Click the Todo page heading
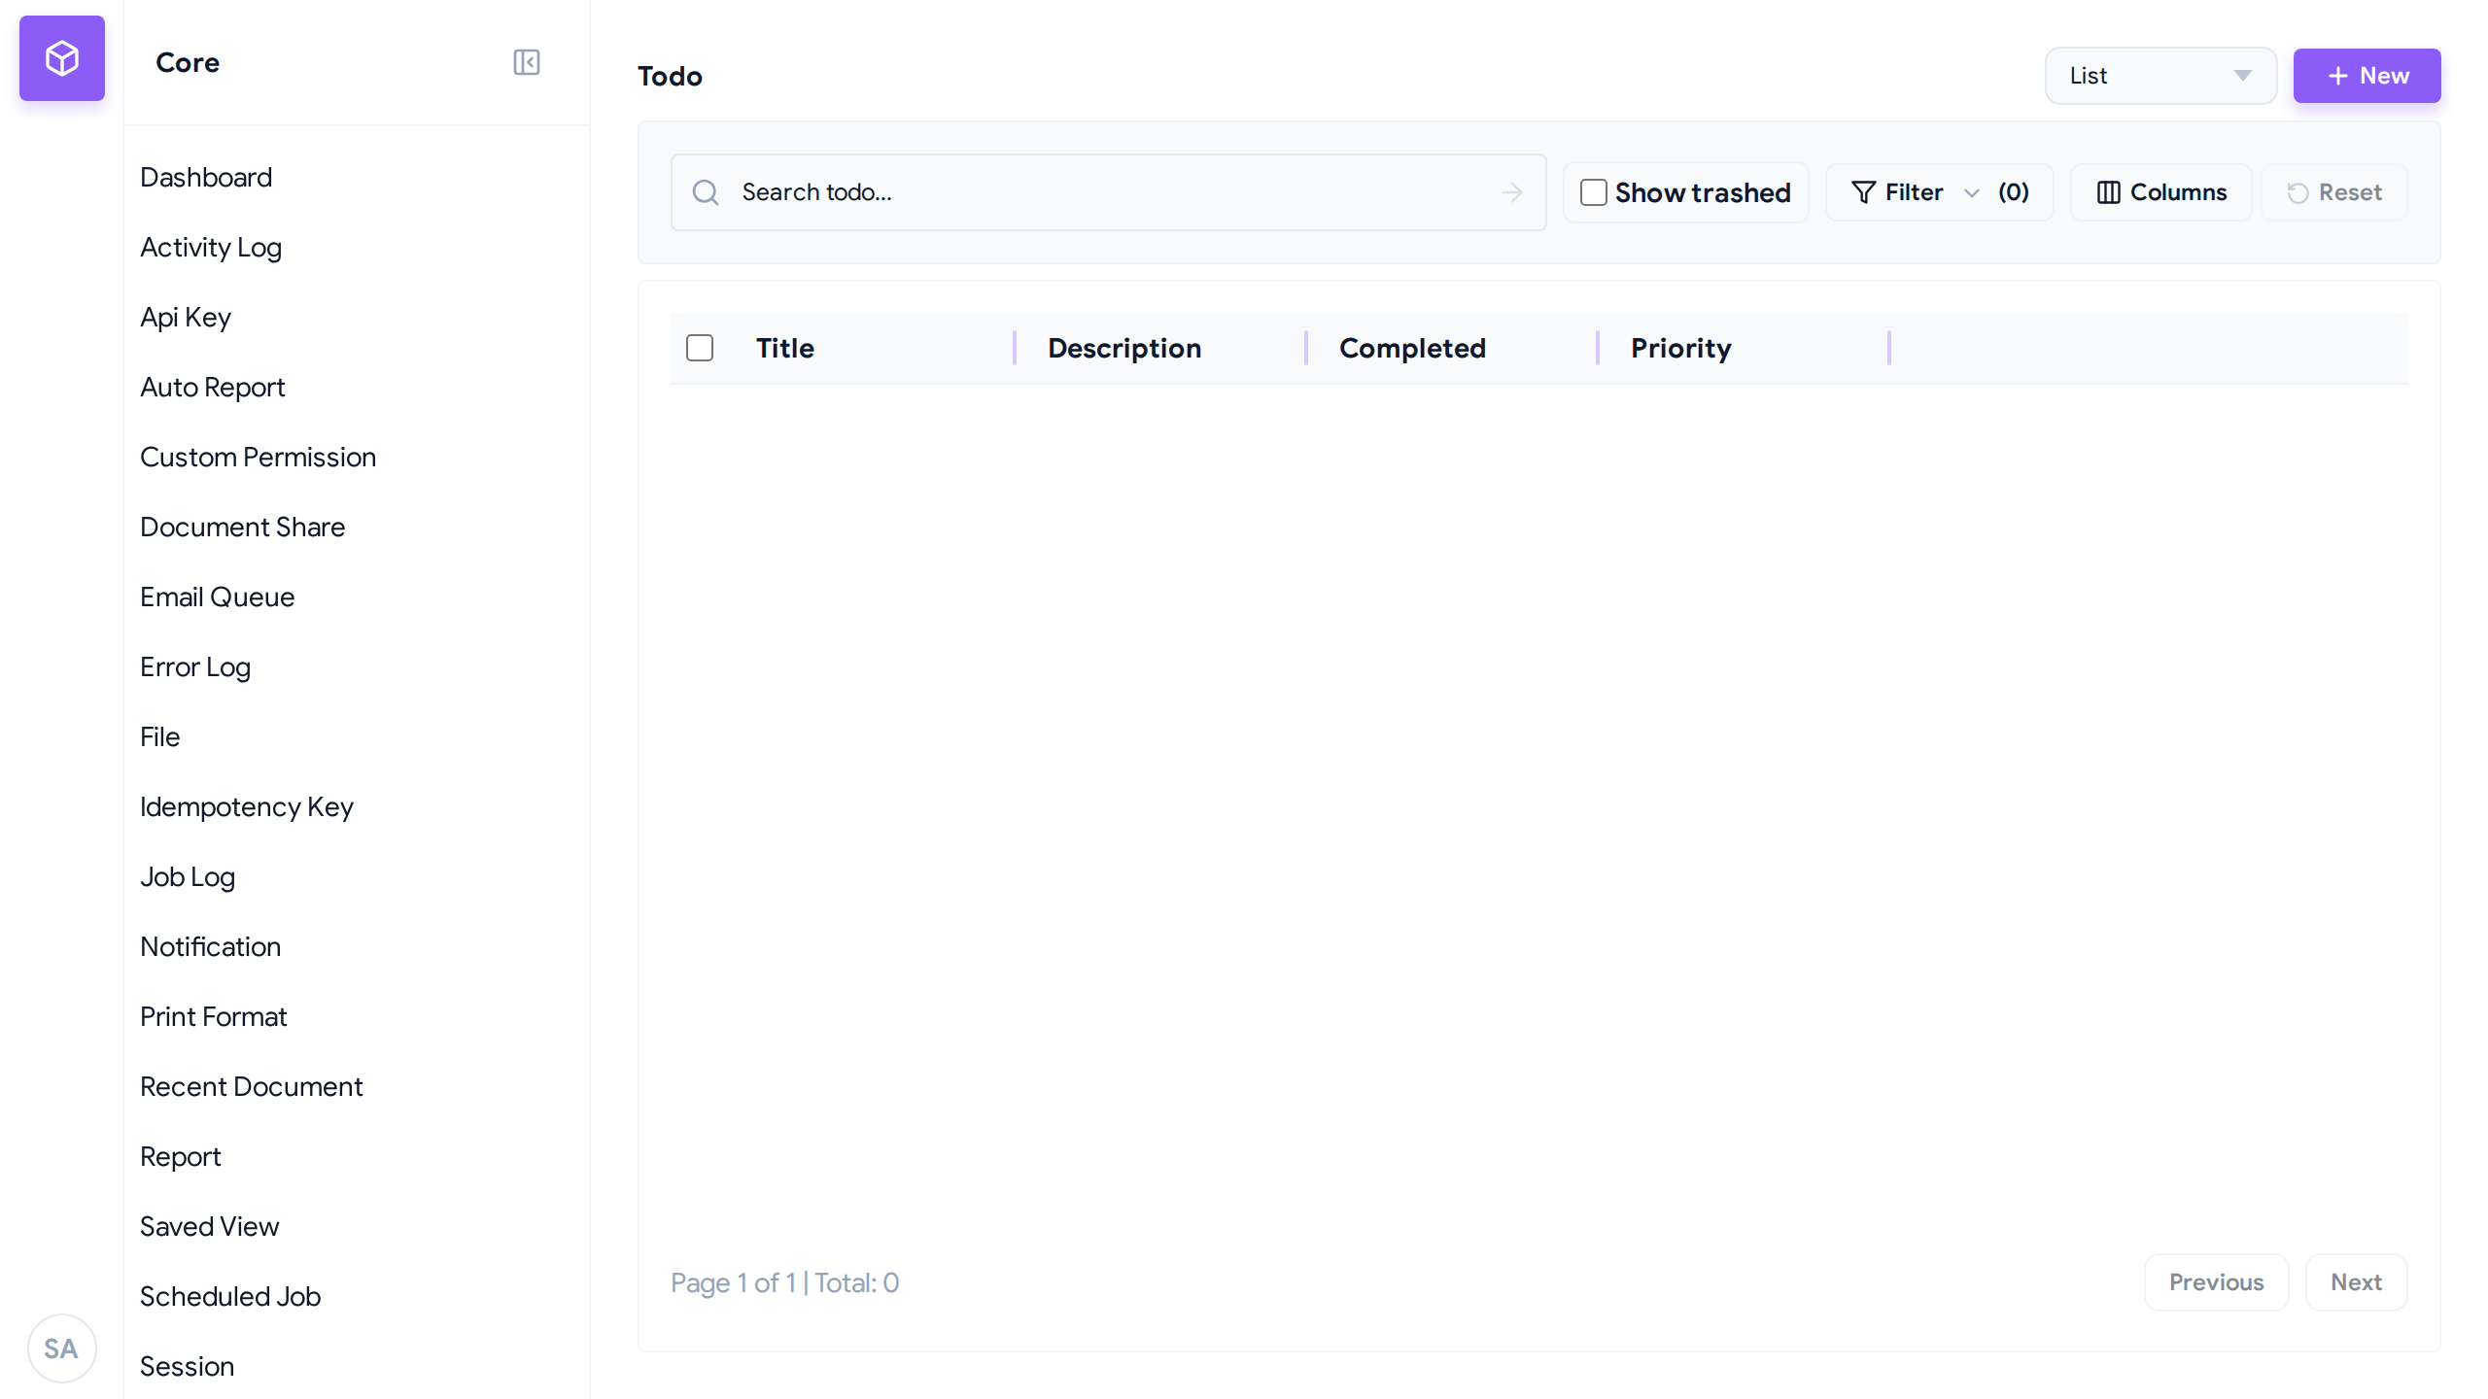 pyautogui.click(x=670, y=76)
